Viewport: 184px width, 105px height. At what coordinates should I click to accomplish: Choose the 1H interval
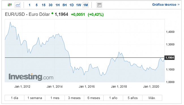pos(57,5)
